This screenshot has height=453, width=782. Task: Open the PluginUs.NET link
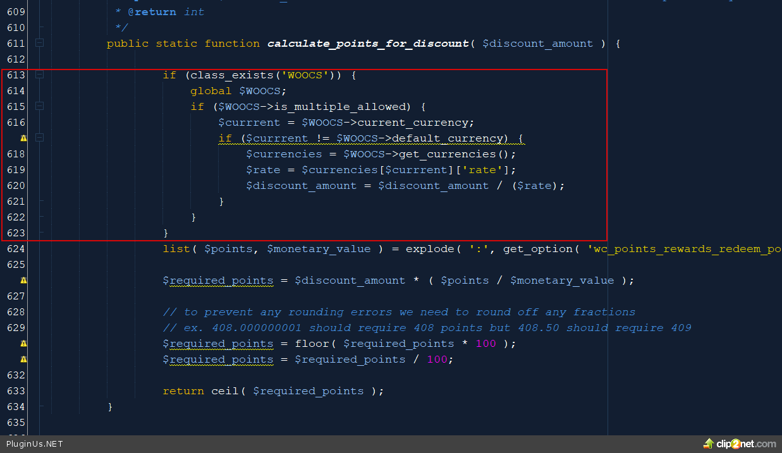coord(34,444)
